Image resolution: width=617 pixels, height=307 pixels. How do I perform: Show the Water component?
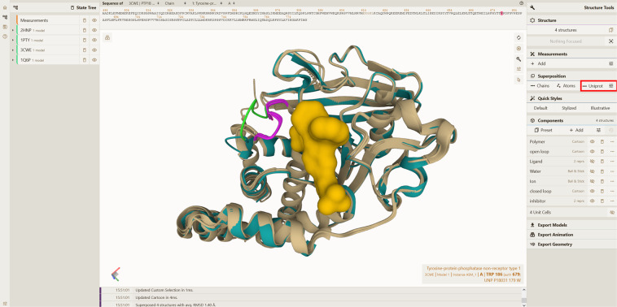tap(592, 171)
